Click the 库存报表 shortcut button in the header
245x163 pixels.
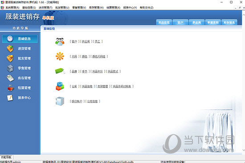tap(229, 22)
